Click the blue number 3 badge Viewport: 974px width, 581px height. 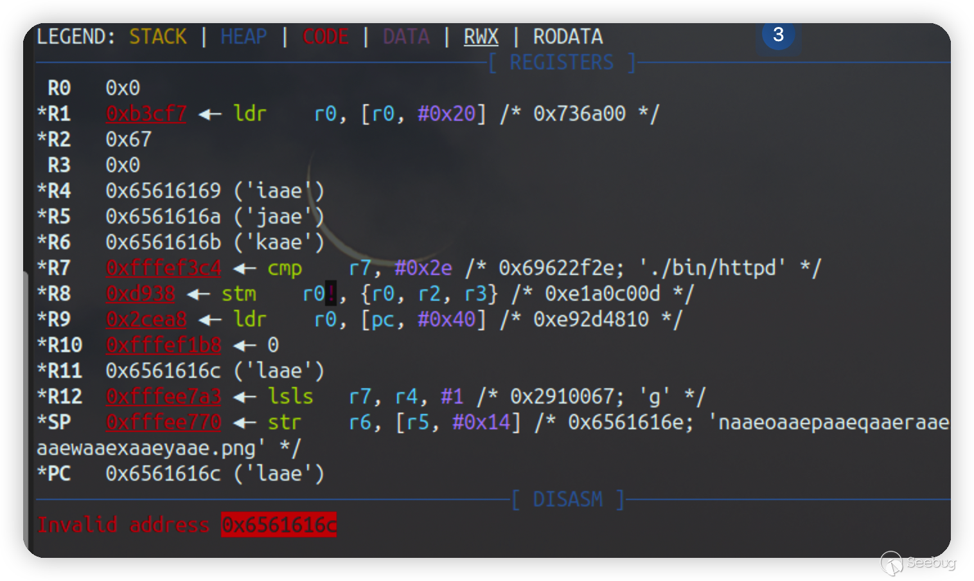tap(778, 35)
